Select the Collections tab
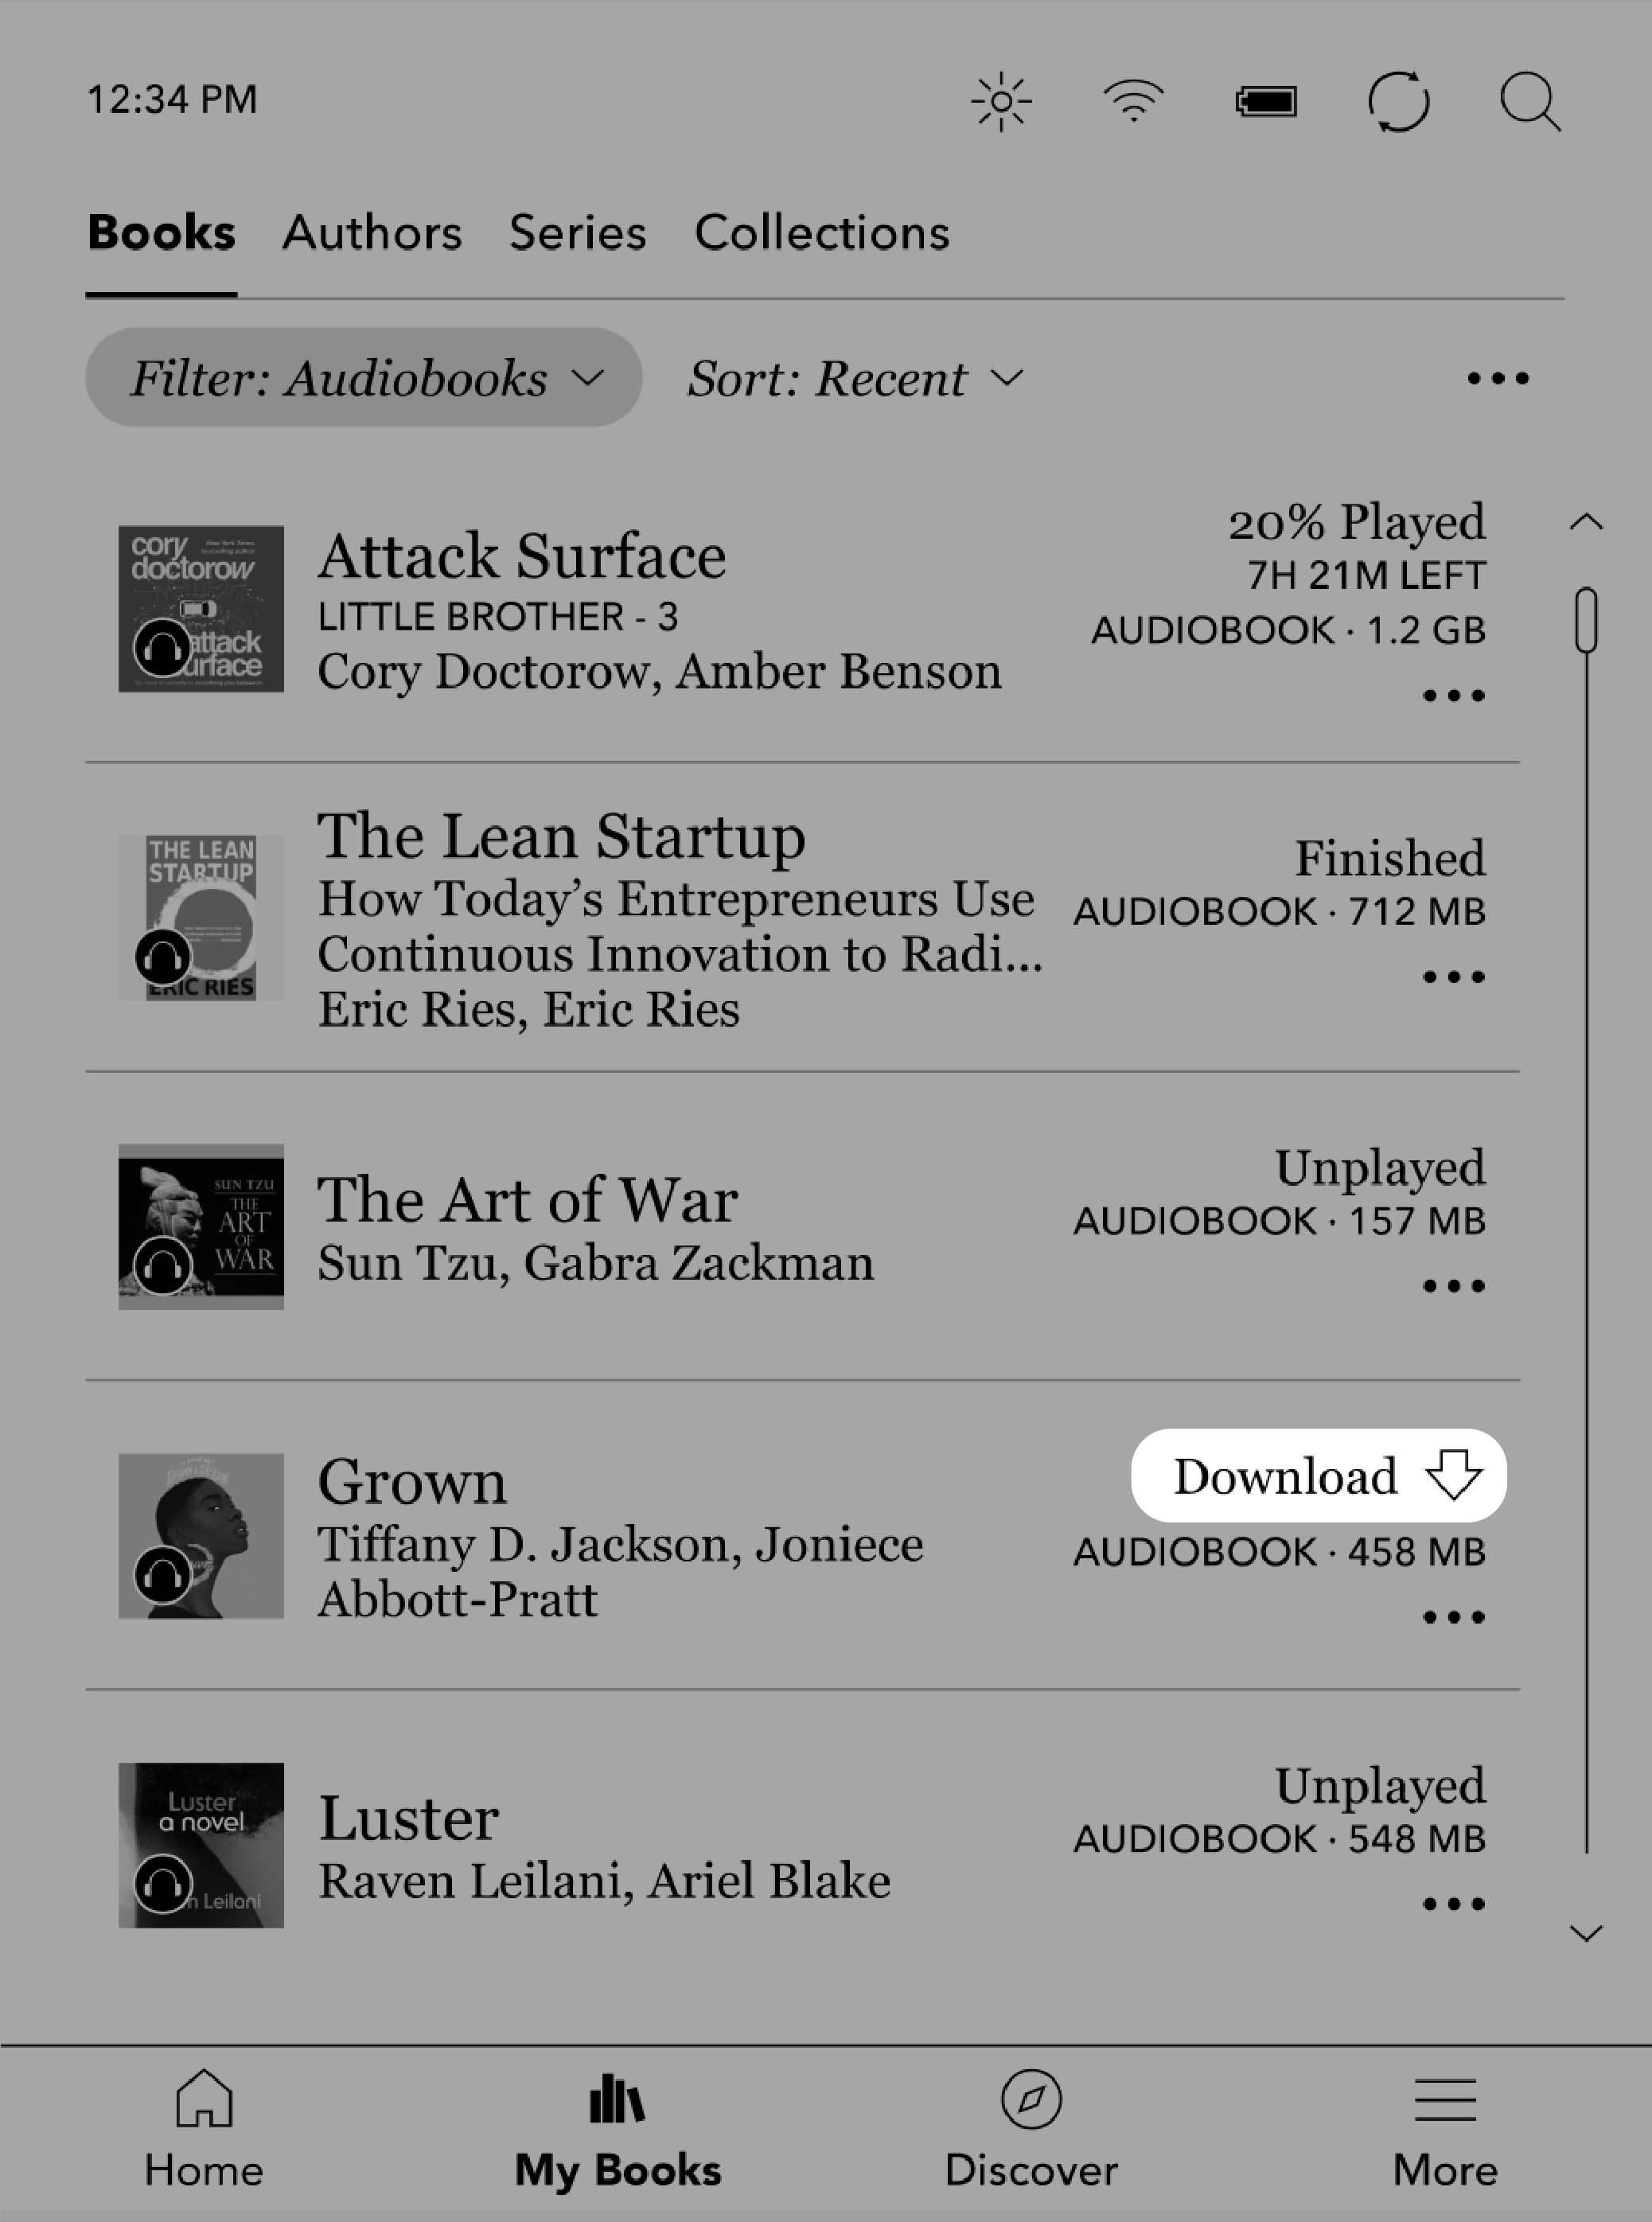 (824, 232)
